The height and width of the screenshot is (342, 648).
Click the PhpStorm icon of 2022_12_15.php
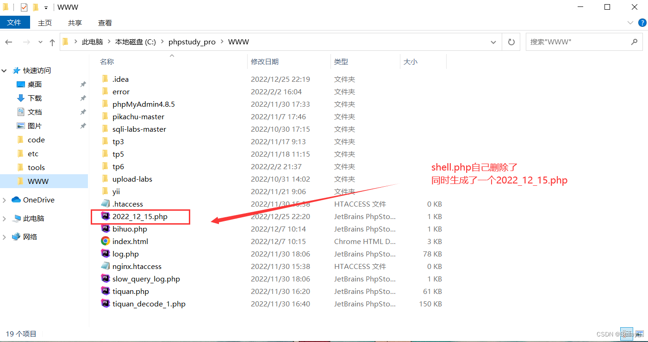pyautogui.click(x=105, y=216)
